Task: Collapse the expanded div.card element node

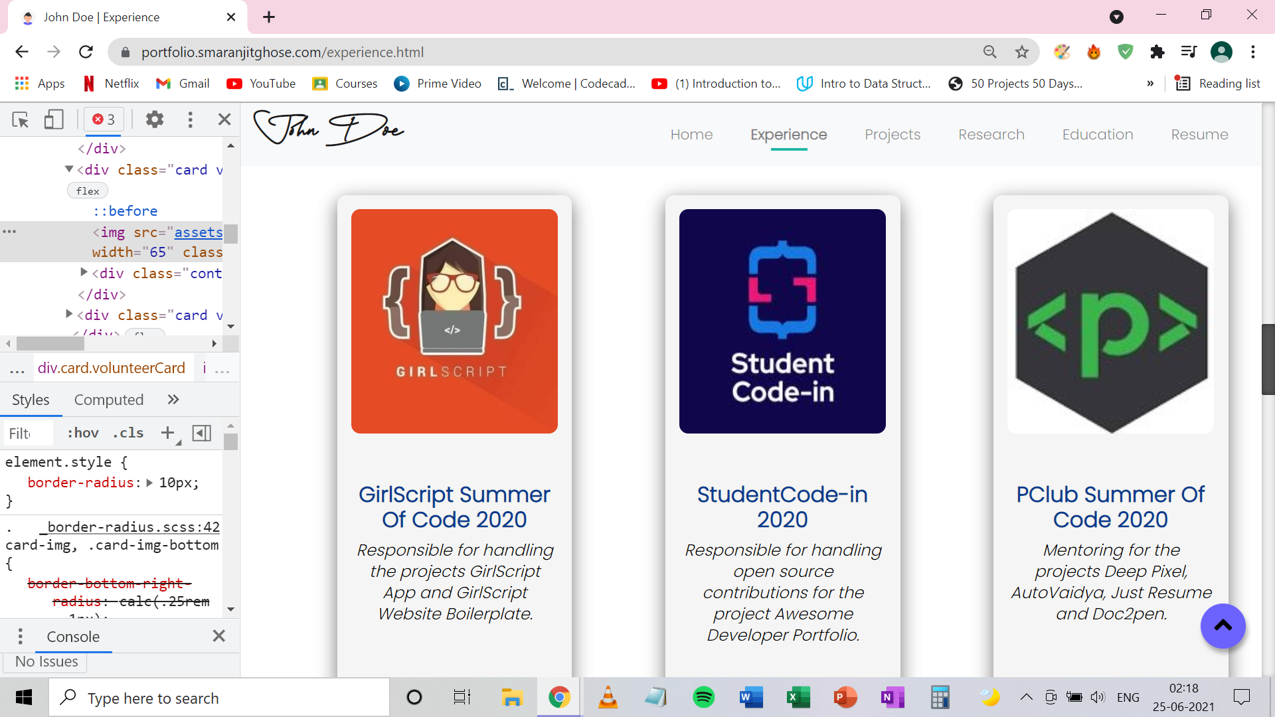Action: 68,169
